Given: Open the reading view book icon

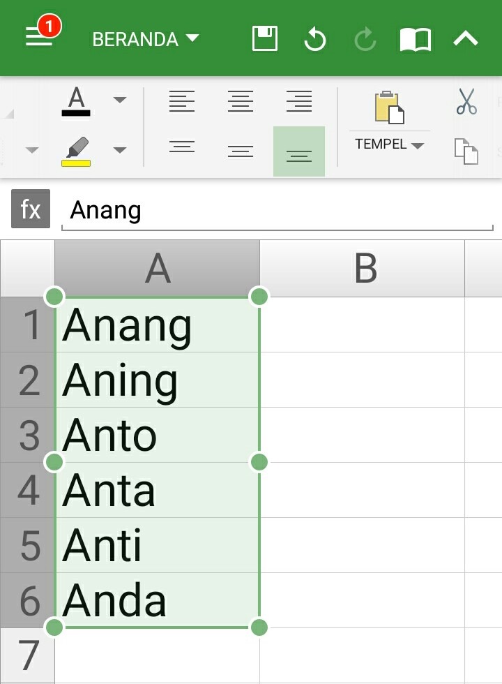Looking at the screenshot, I should pyautogui.click(x=415, y=39).
